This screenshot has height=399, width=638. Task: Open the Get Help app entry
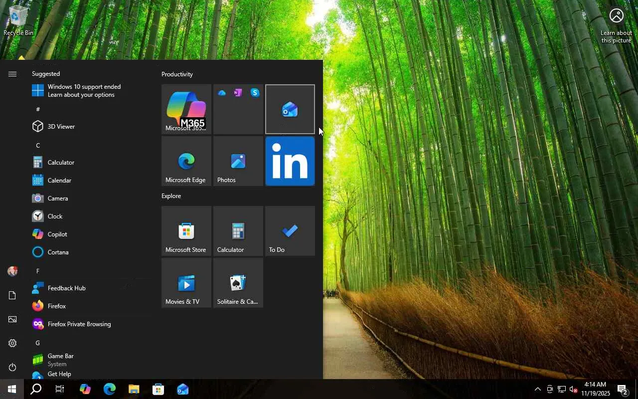[90, 374]
